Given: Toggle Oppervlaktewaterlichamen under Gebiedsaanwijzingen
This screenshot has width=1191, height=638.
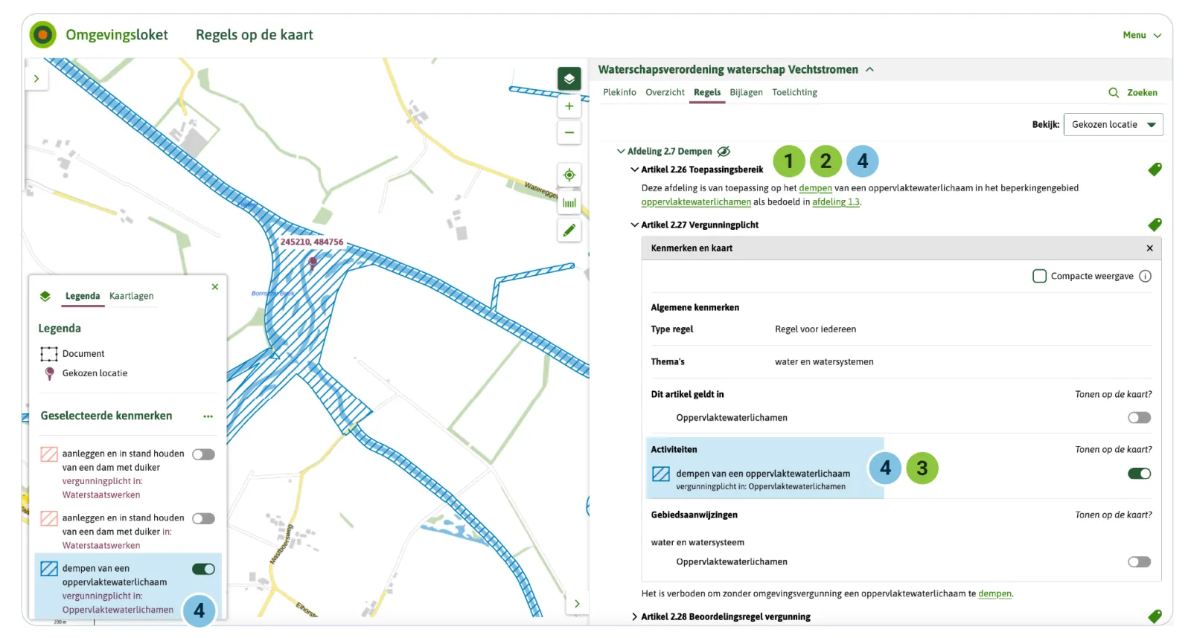Looking at the screenshot, I should pos(1139,562).
